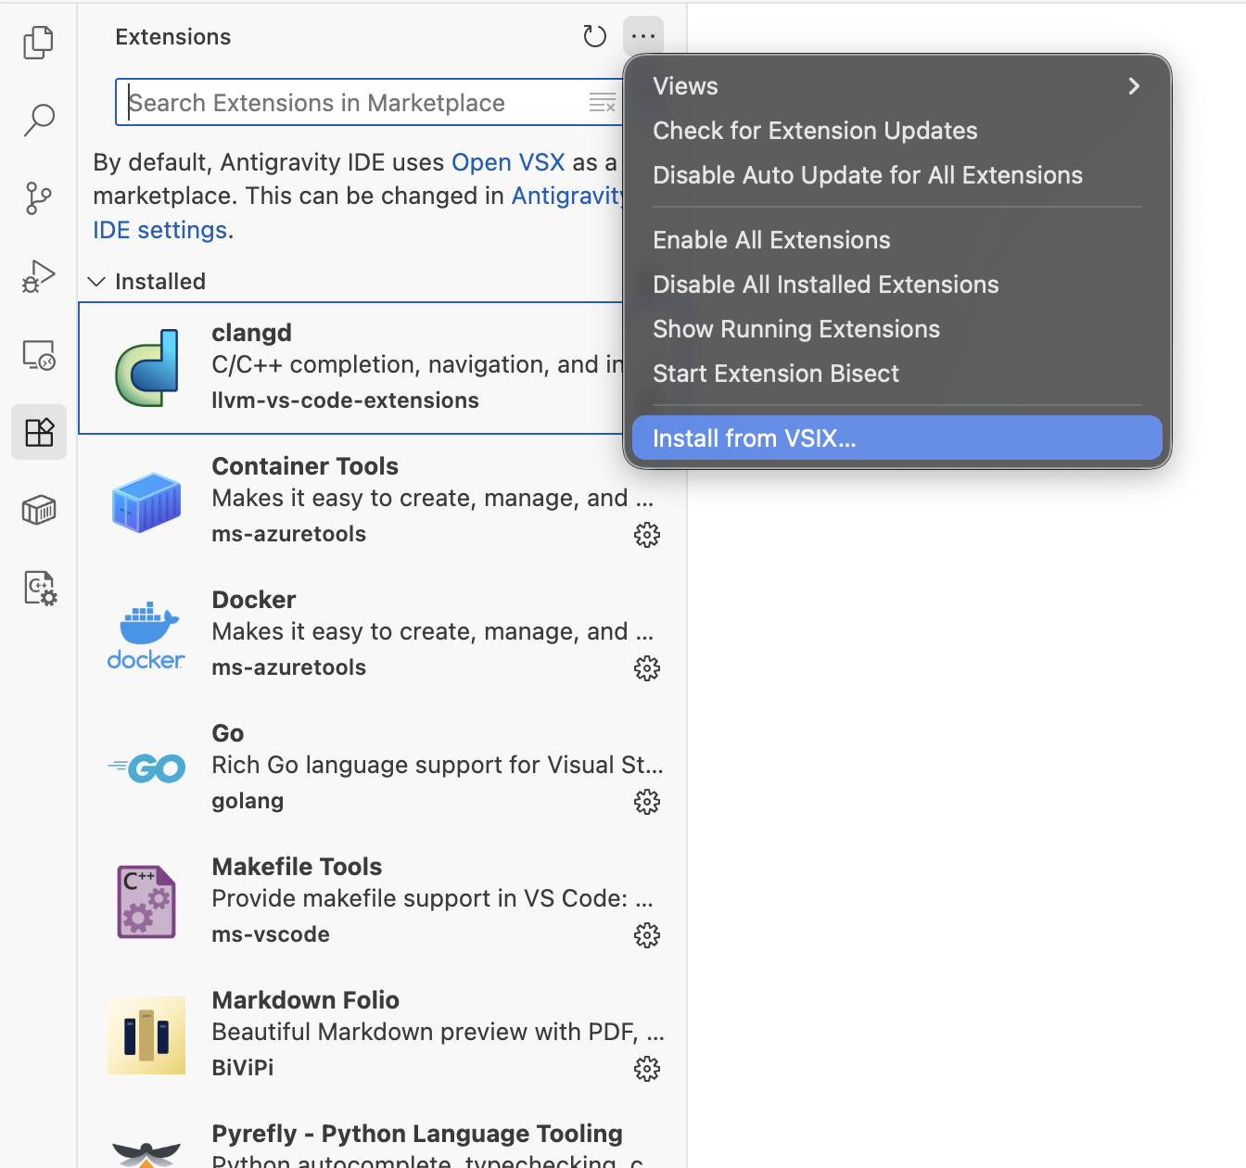1246x1168 pixels.
Task: Select the Markdown Folio extension title
Action: [305, 1000]
